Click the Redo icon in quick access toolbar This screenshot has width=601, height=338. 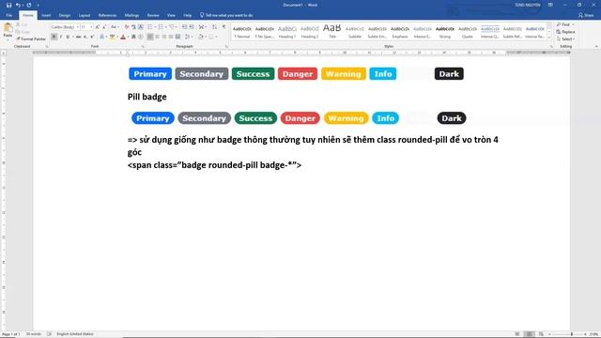click(29, 5)
